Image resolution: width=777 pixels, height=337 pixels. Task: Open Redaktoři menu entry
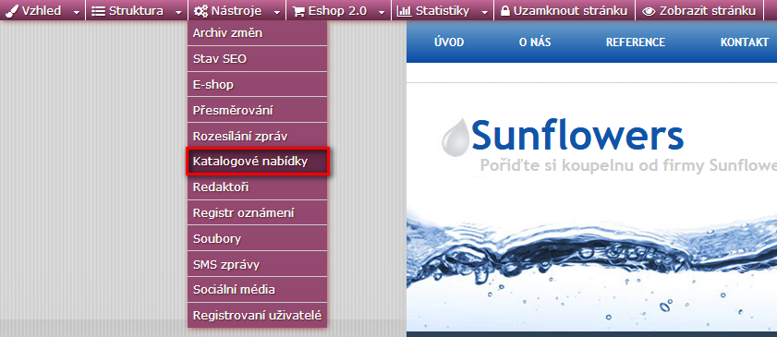(257, 187)
